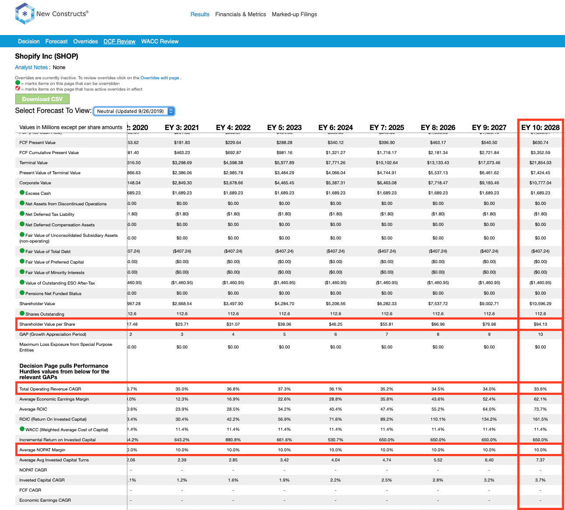Viewport: 565px width, 510px height.
Task: Click green dot beside Pensions Net Funded Status
Action: (22, 293)
